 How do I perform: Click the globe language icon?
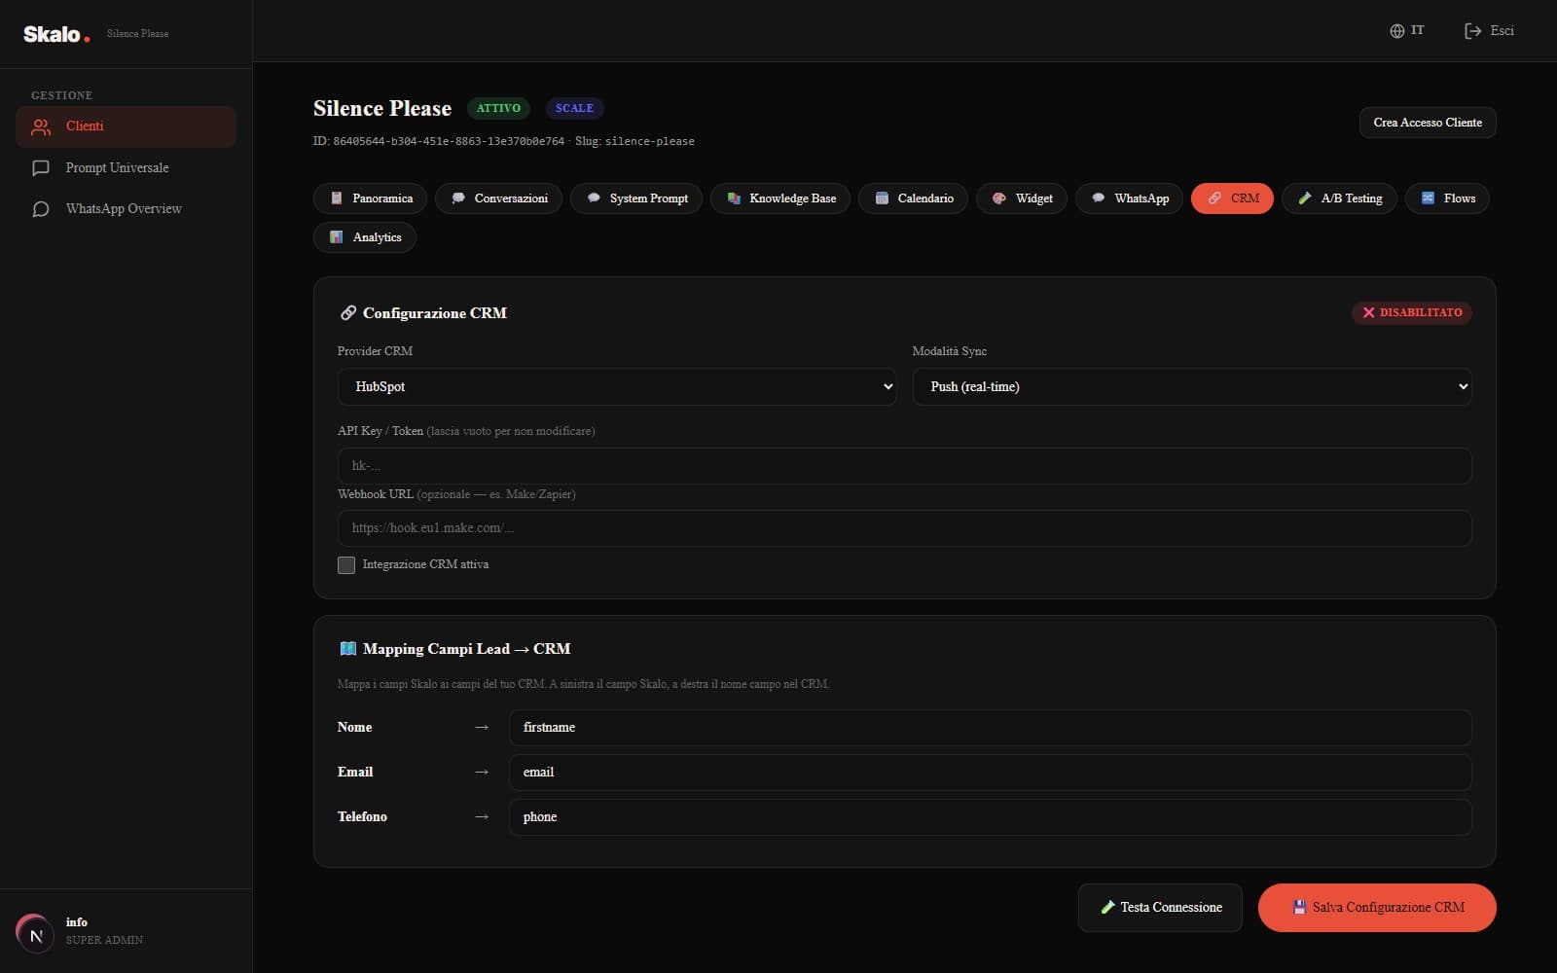(1396, 31)
